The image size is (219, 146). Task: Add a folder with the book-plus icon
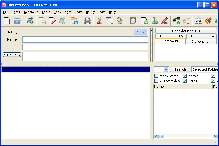(x=155, y=21)
